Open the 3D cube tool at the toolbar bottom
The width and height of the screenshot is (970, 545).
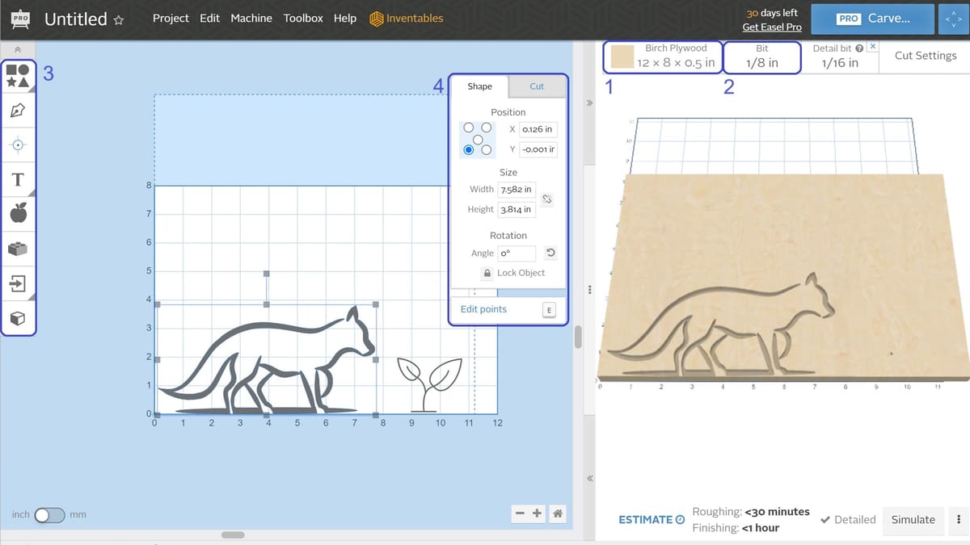pos(18,317)
